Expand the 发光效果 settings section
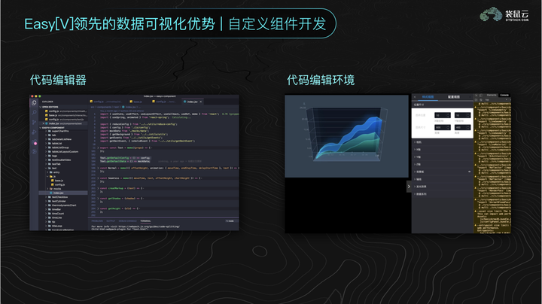 pos(443,187)
